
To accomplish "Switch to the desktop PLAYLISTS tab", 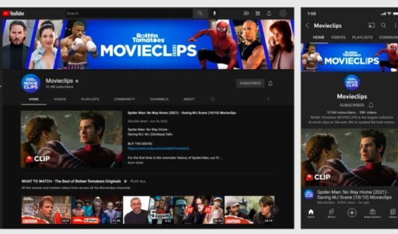I will point(90,99).
